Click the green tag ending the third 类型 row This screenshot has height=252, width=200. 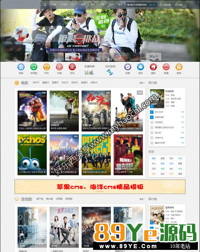180,169
